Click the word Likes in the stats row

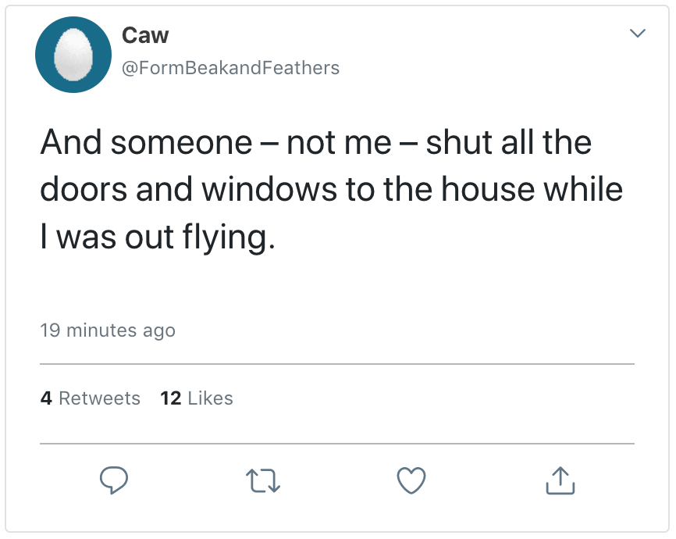(211, 398)
